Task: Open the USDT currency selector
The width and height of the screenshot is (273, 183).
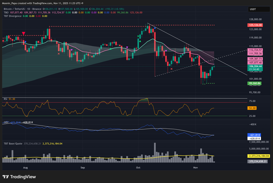Action: (253, 10)
